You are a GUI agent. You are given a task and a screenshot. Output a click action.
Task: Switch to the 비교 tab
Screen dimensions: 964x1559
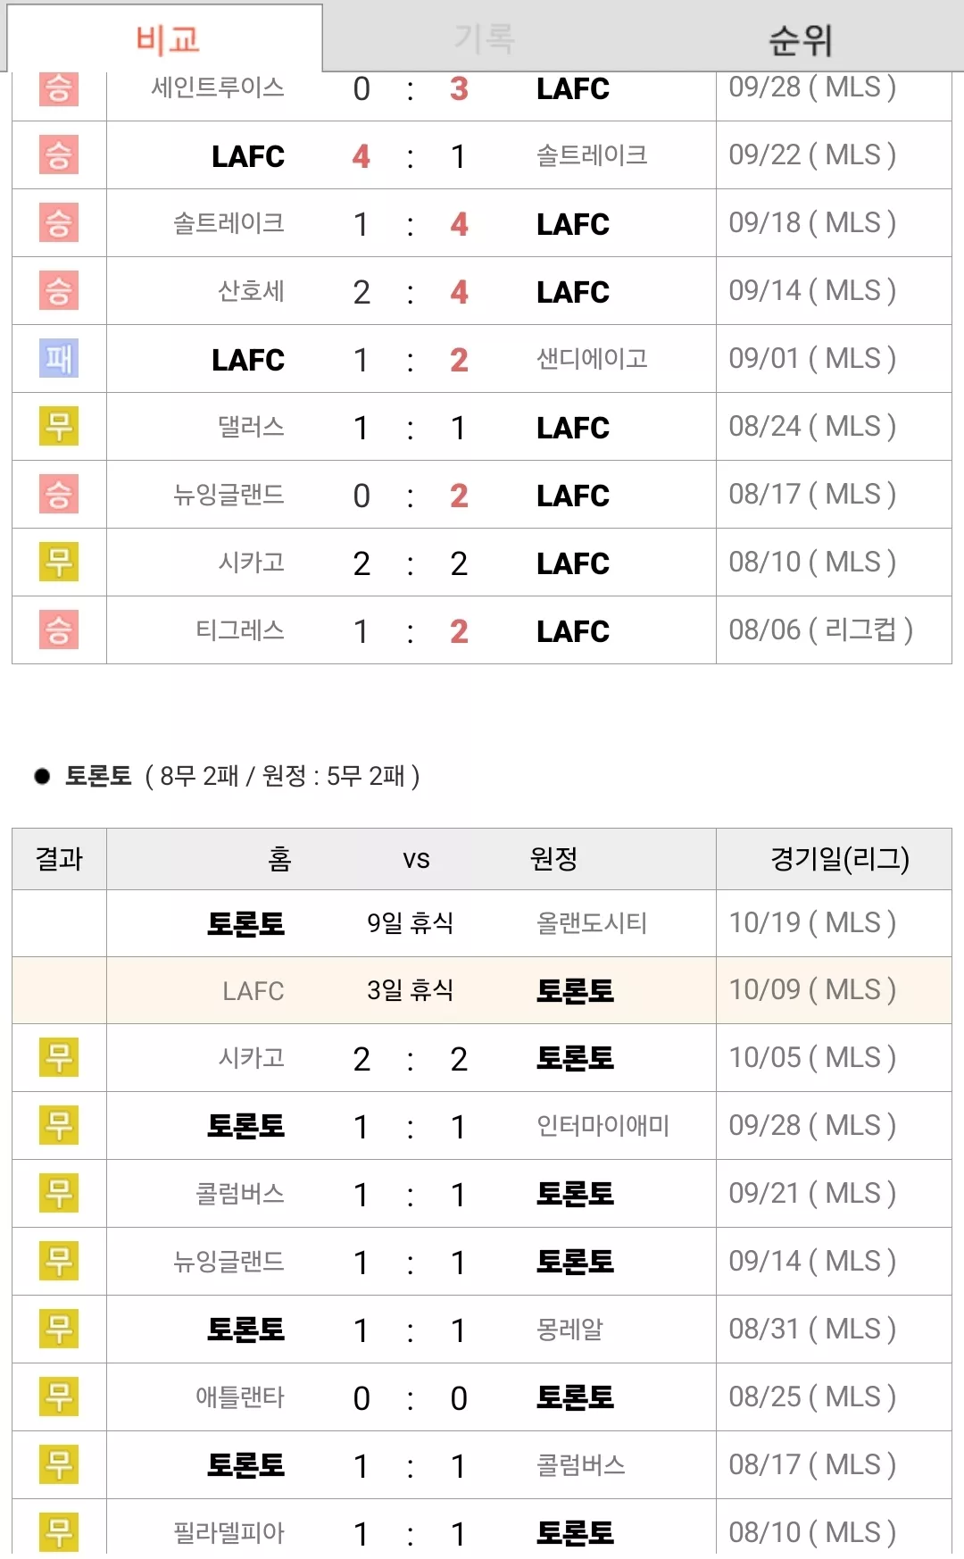166,38
